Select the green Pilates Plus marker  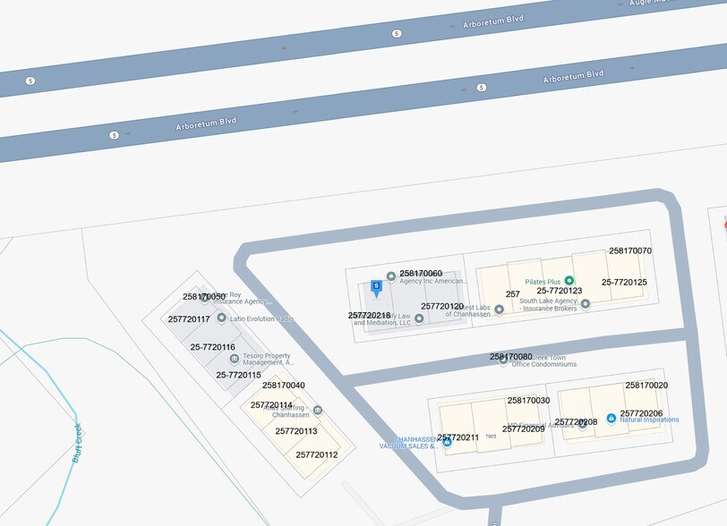pos(569,280)
